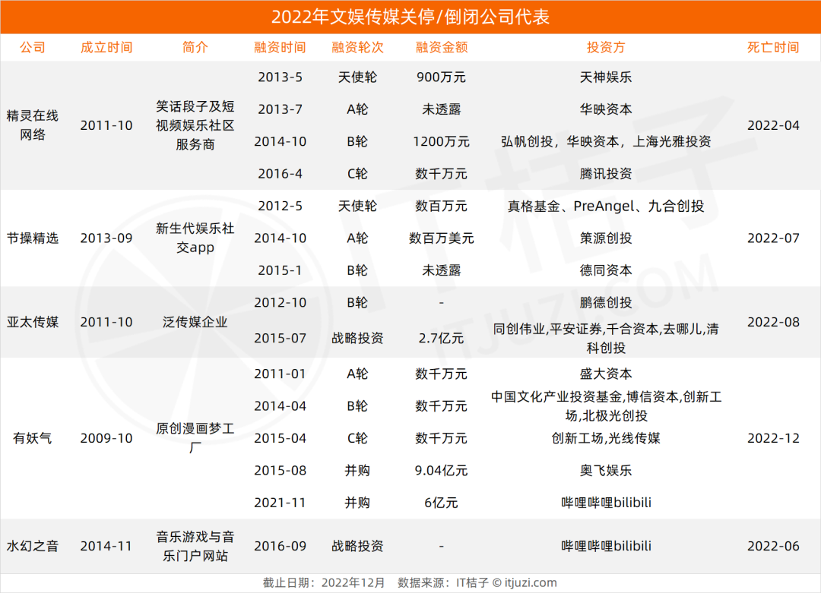821x593 pixels.
Task: Click death date 2022-04
Action: point(773,125)
